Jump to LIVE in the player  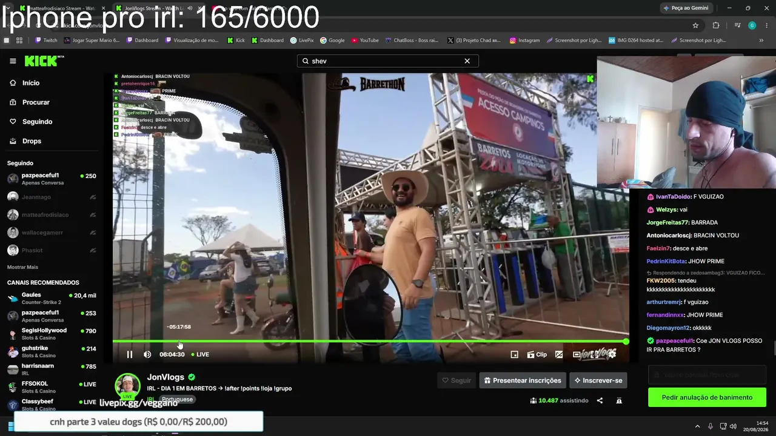point(200,355)
